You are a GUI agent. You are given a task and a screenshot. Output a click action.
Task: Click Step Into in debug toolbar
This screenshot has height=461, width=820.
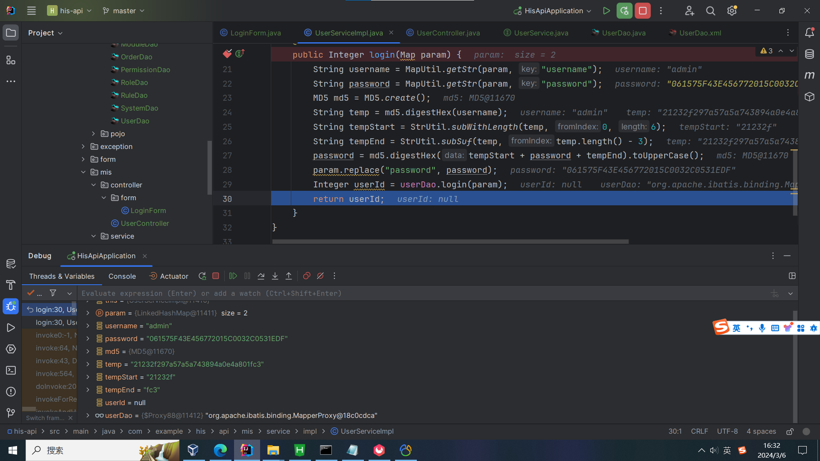275,276
